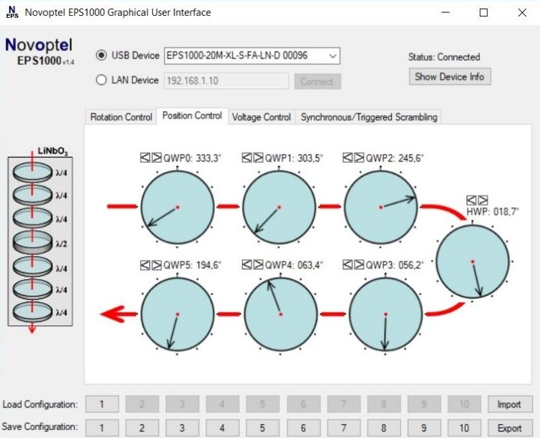Screen dimensions: 540x438
Task: Click the LAN IP address field
Action: point(226,81)
